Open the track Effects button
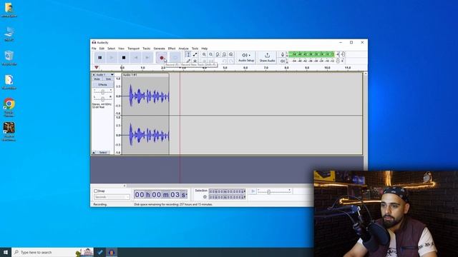This screenshot has width=458, height=257. coord(103,84)
